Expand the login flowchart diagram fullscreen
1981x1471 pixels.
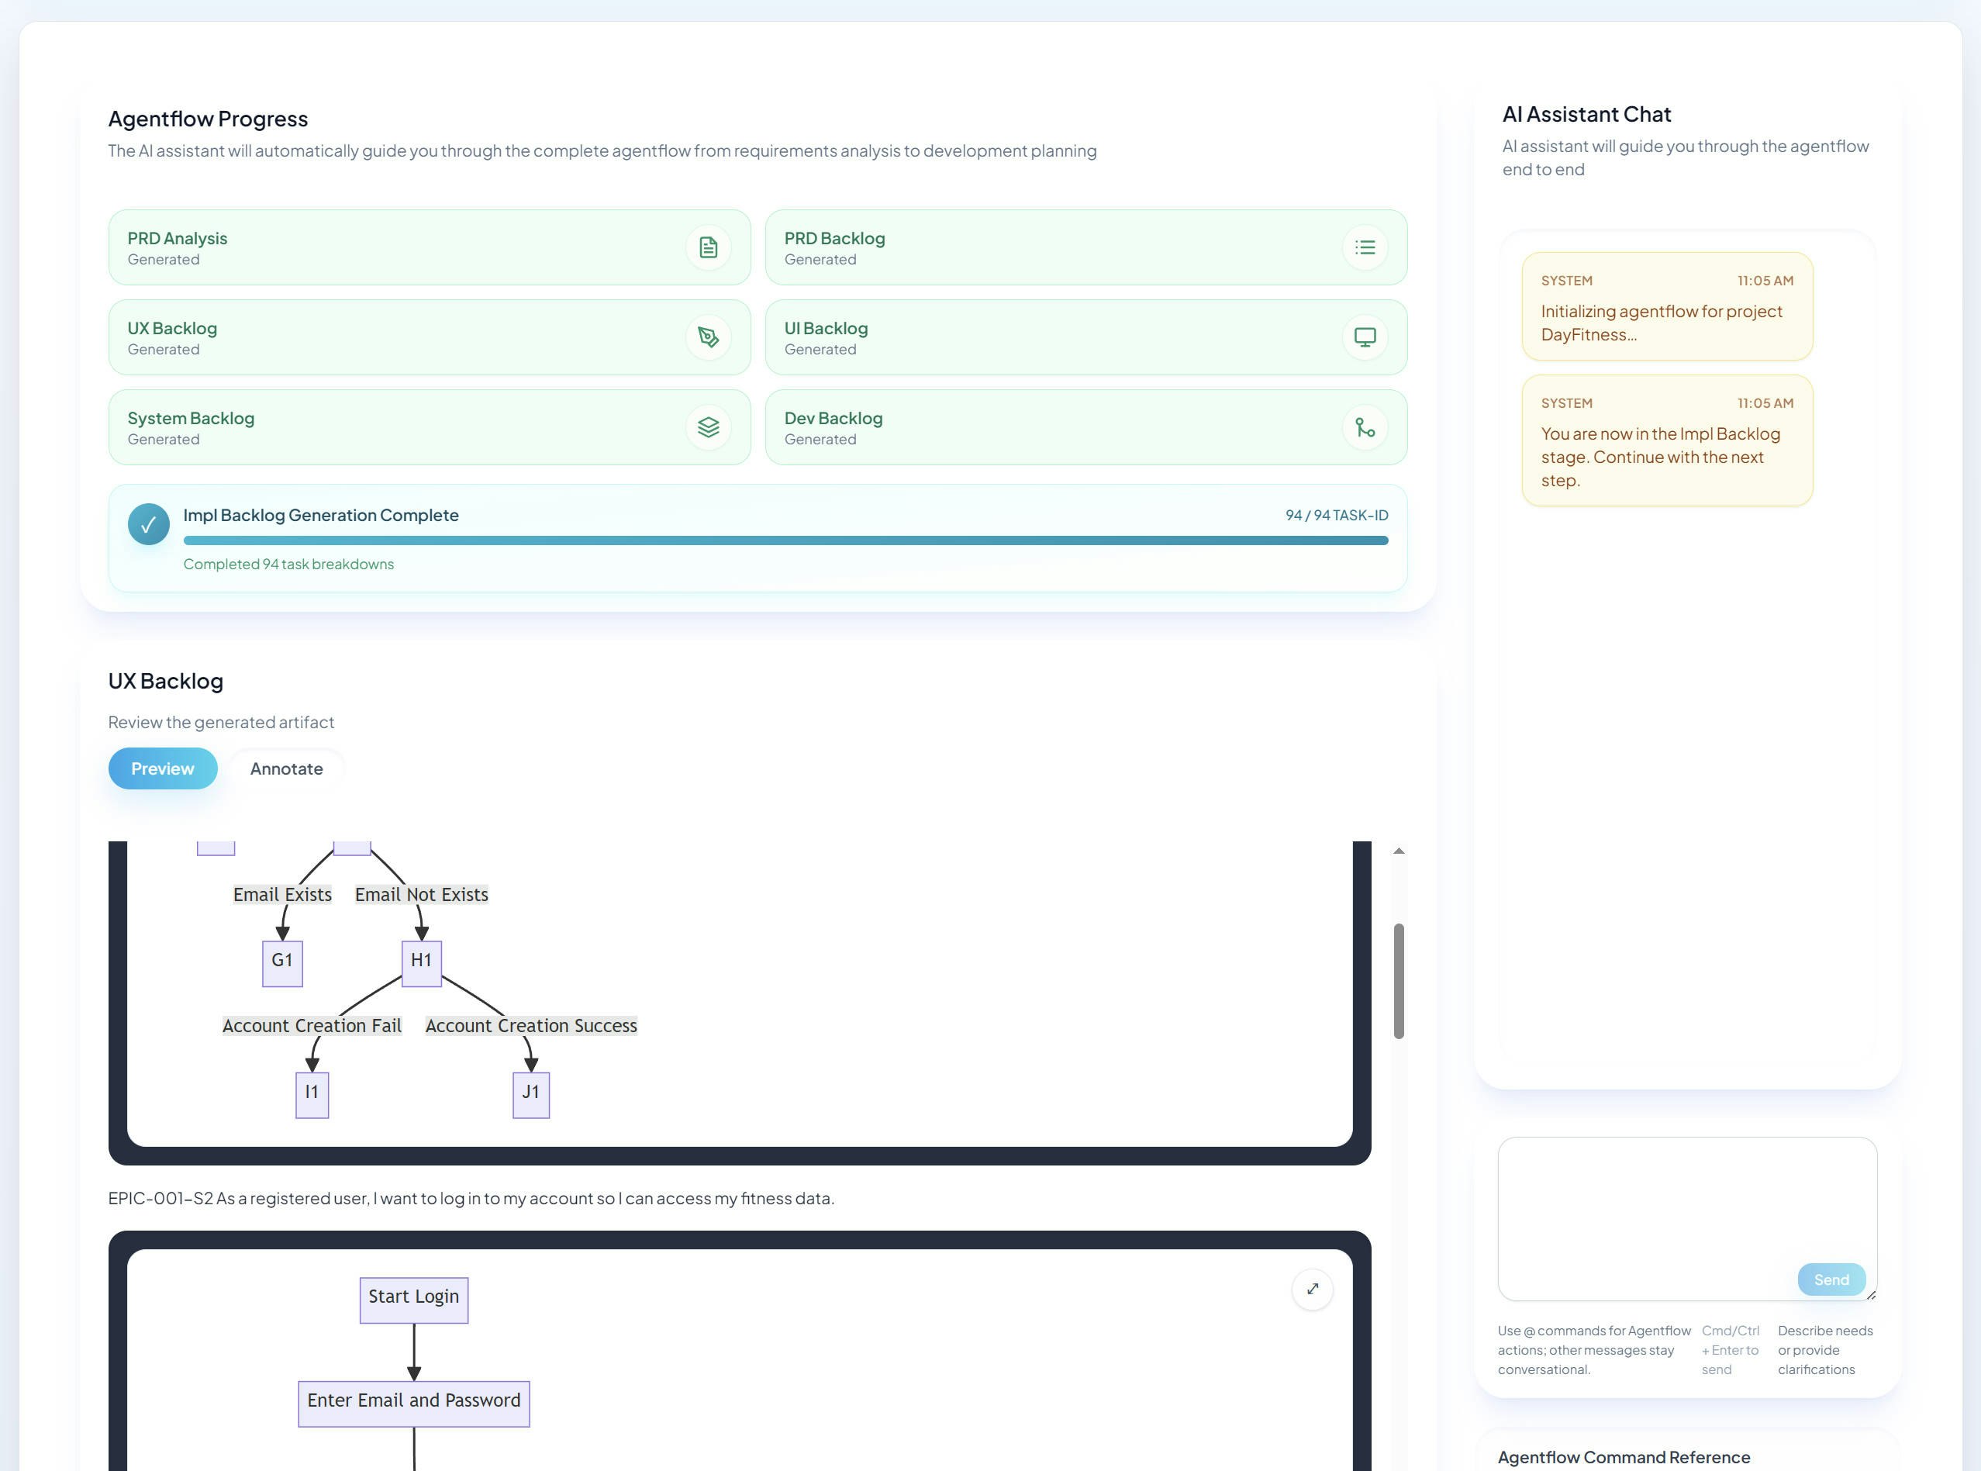click(x=1311, y=1289)
